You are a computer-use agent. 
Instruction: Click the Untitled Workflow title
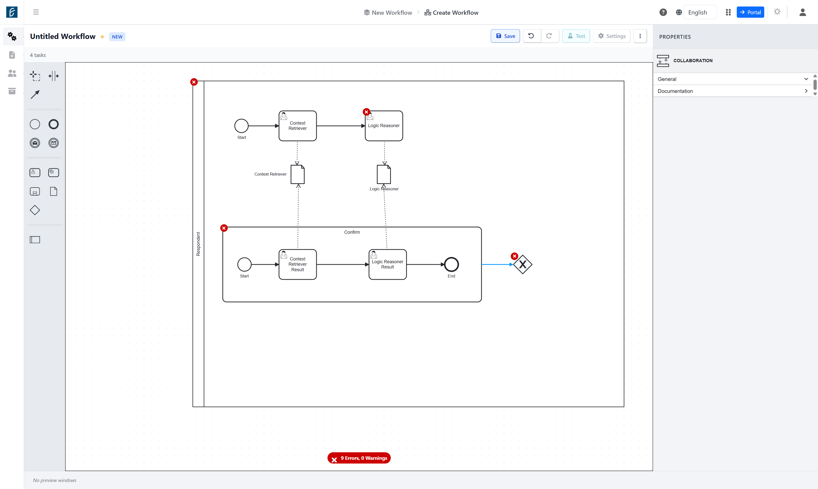click(x=63, y=36)
